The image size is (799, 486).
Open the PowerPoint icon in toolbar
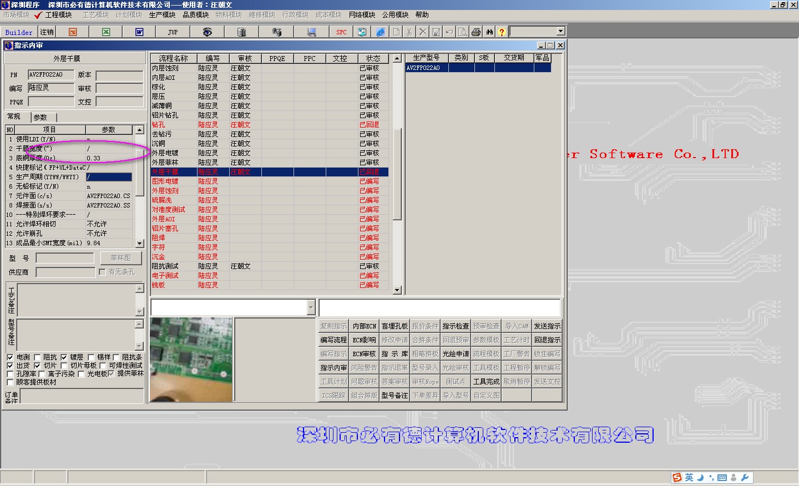[73, 32]
